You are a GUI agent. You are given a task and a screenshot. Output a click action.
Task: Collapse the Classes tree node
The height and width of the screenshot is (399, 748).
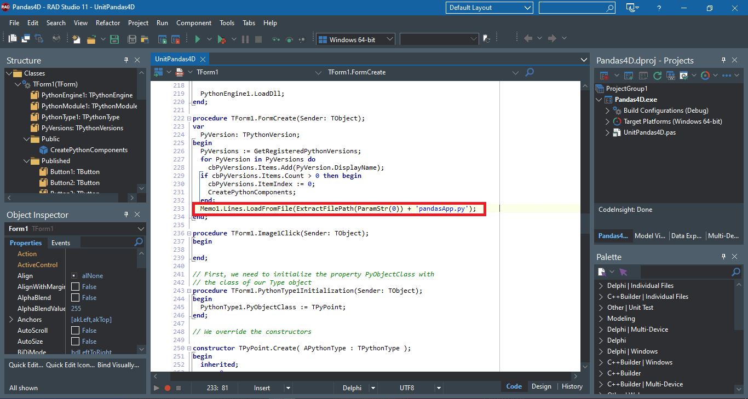tap(9, 73)
